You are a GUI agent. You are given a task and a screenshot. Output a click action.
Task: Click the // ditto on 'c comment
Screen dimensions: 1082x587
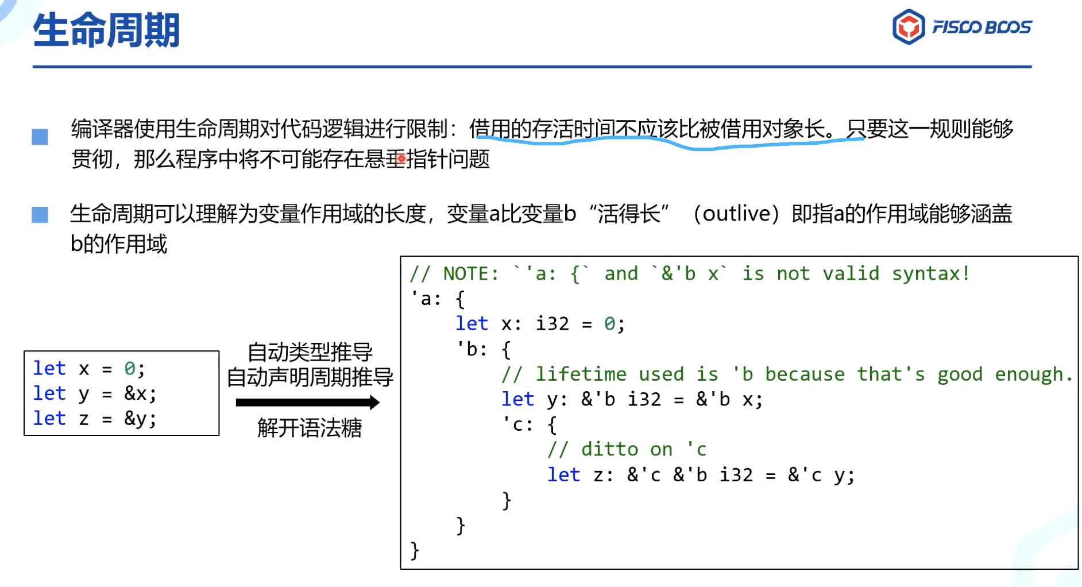(627, 449)
